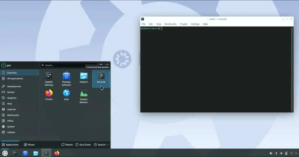Open the Graphics category
299x157 pixels.
click(x=20, y=98)
